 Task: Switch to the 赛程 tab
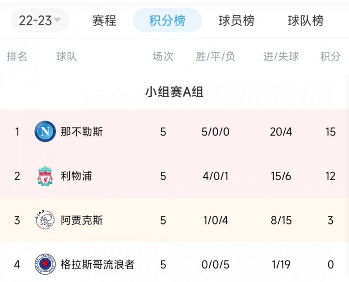pyautogui.click(x=104, y=20)
